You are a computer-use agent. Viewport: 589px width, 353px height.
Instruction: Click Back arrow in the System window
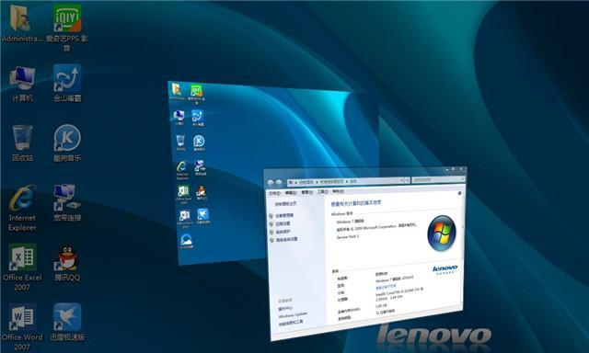coord(271,183)
